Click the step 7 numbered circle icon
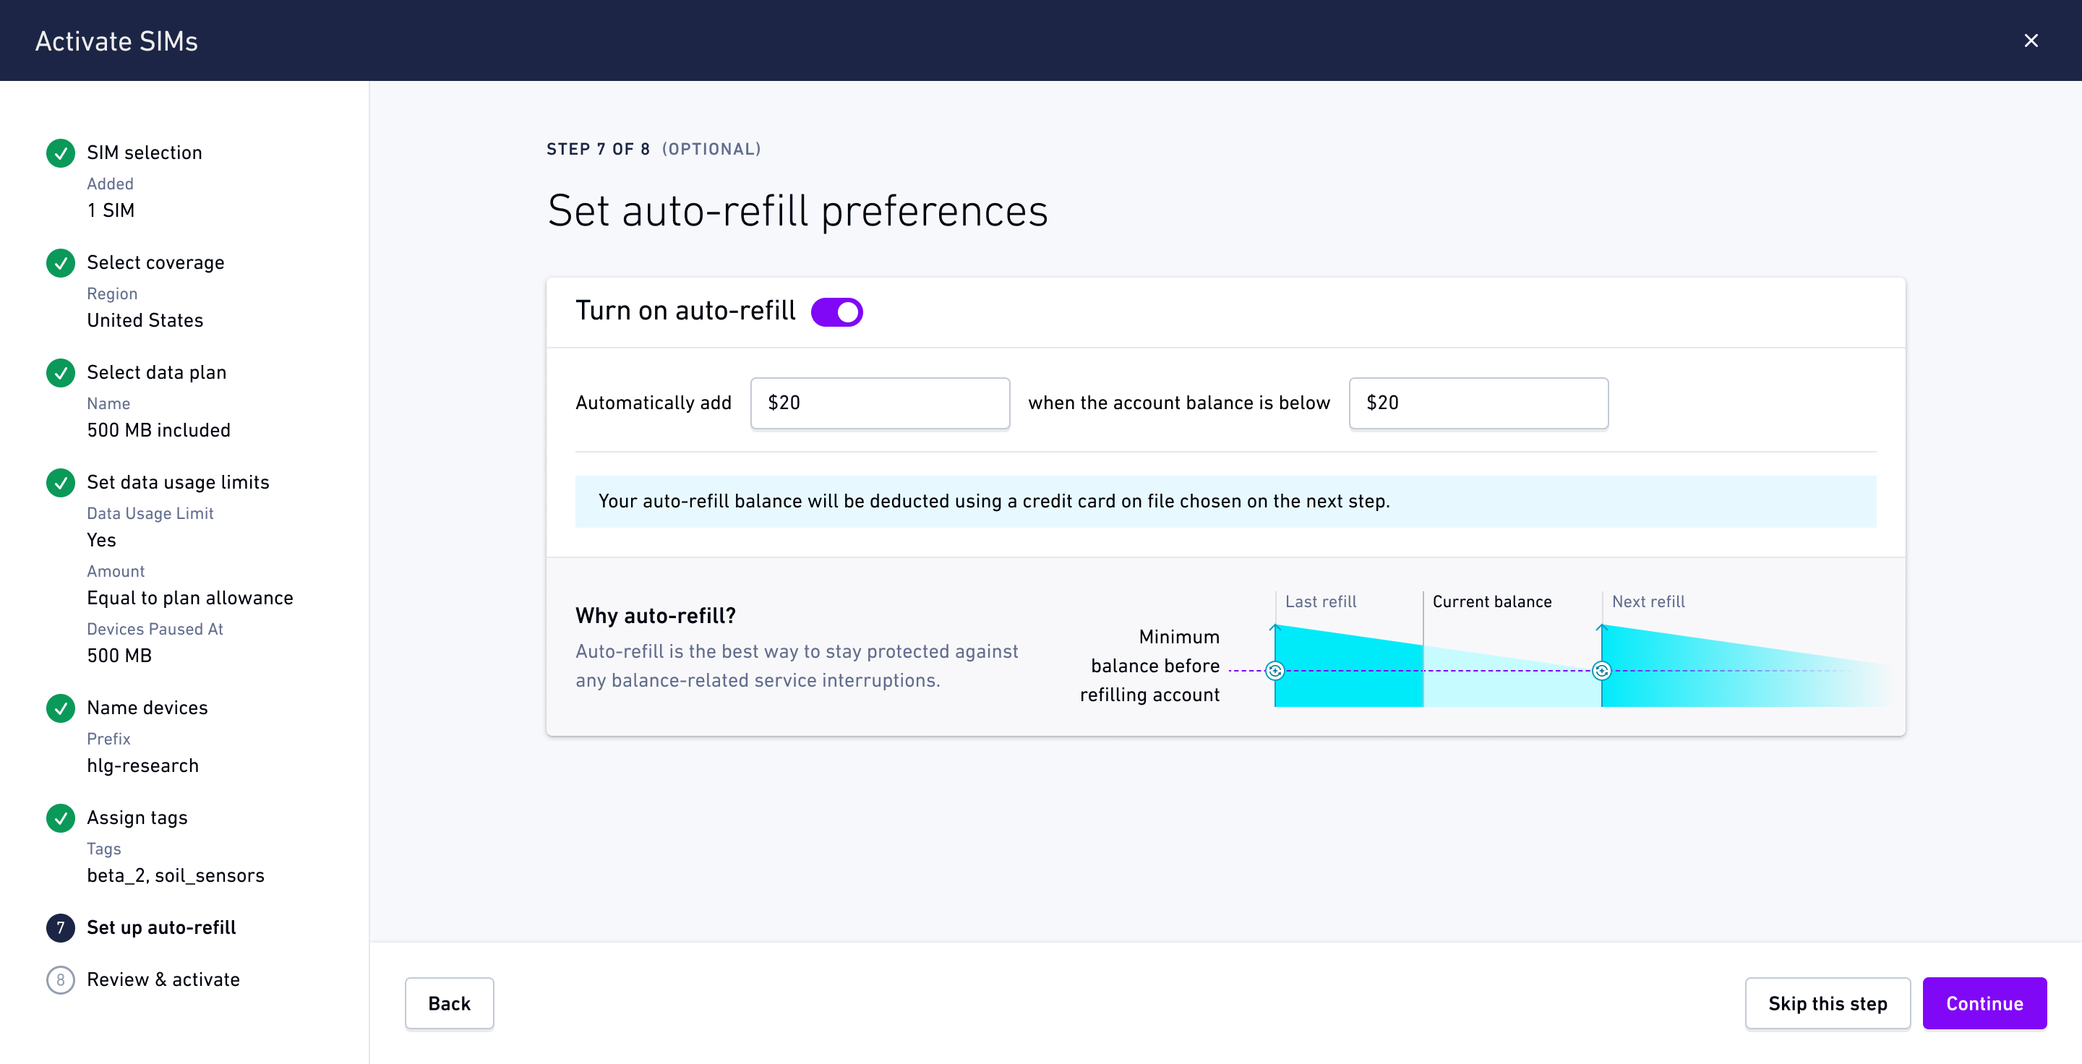This screenshot has height=1064, width=2082. click(x=61, y=928)
